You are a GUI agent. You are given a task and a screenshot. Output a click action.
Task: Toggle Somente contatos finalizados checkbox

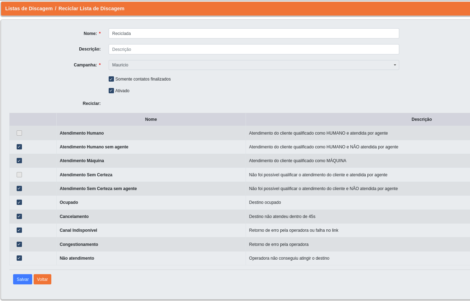tap(111, 79)
